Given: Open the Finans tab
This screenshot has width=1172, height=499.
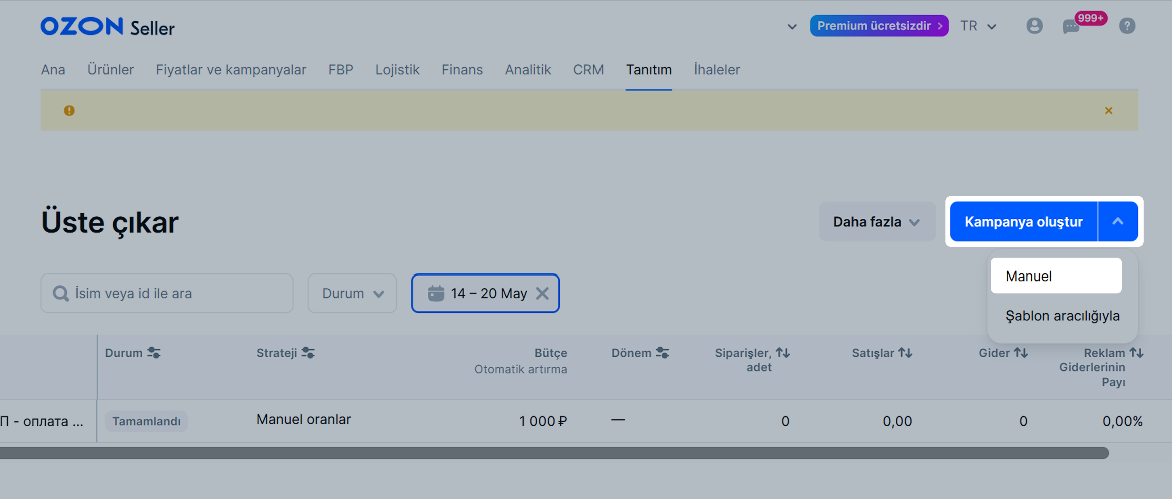Looking at the screenshot, I should tap(462, 70).
